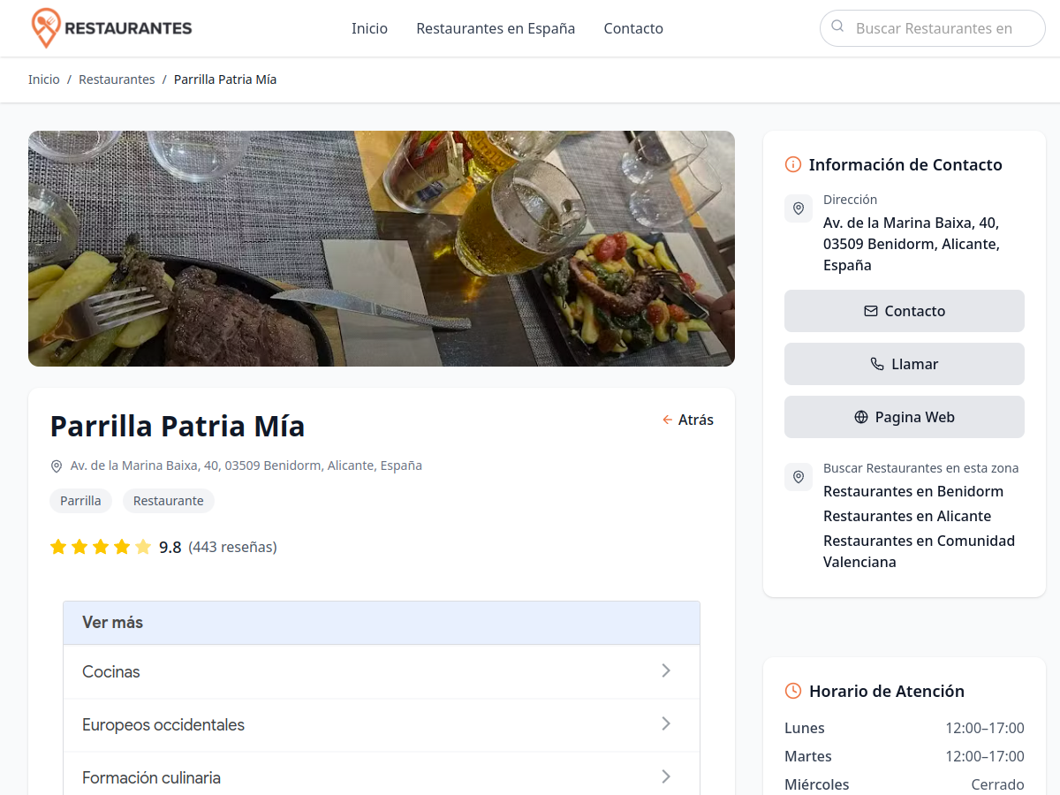Open the Restaurantes en Benidorm link

(913, 491)
